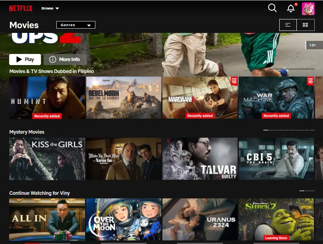The height and width of the screenshot is (244, 323).
Task: Open Continue Watching for Viny heading
Action: (40, 193)
